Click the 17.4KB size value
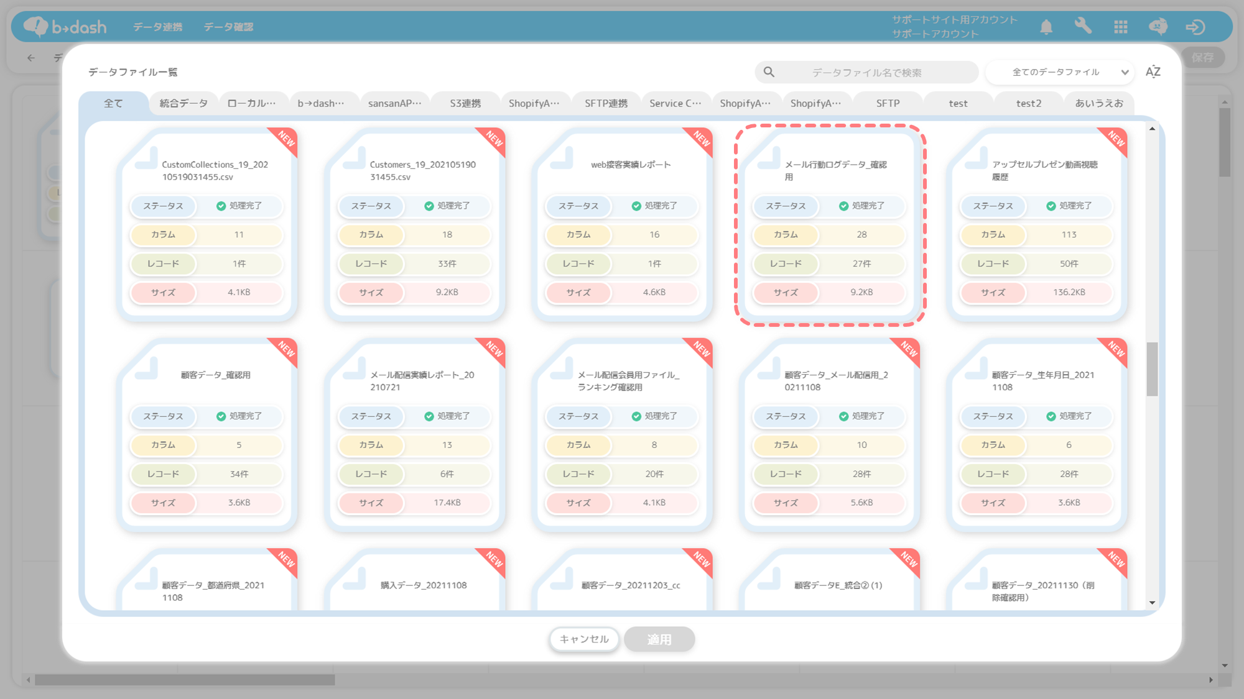 click(447, 503)
